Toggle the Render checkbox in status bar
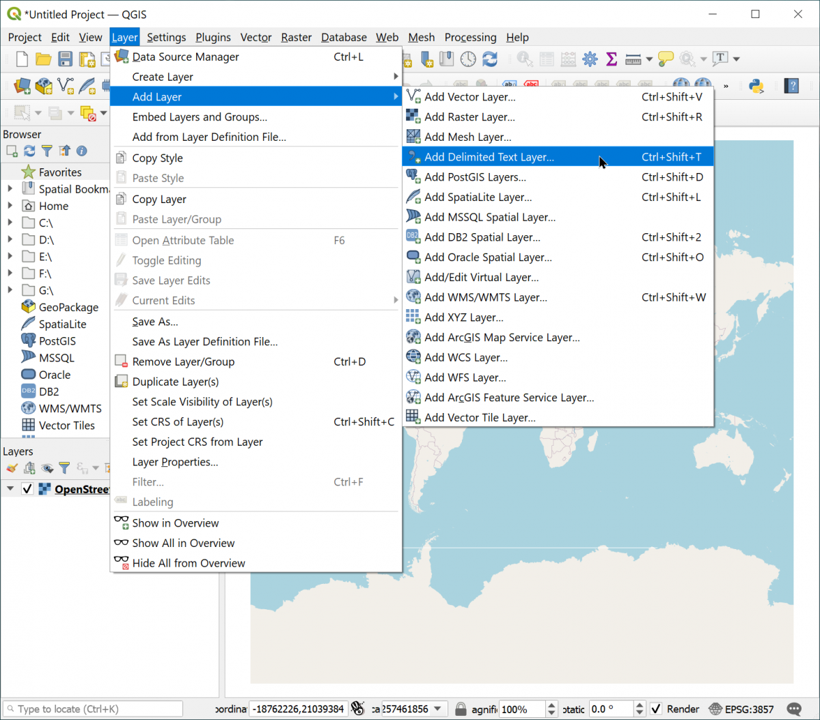820x720 pixels. point(656,709)
